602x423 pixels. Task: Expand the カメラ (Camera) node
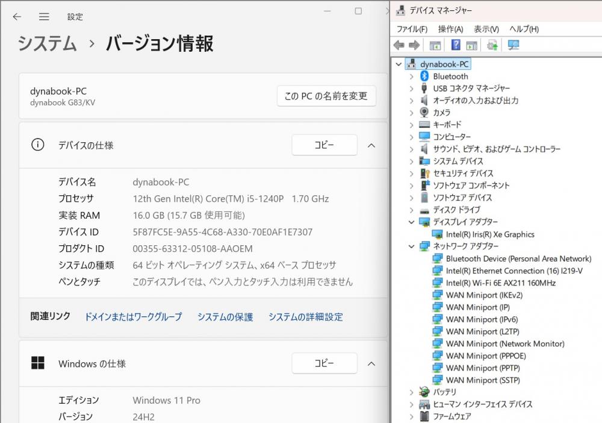coord(412,113)
